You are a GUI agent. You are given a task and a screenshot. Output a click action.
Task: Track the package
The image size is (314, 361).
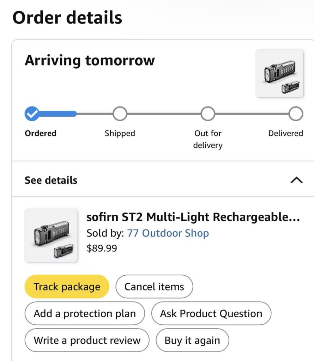[67, 287]
